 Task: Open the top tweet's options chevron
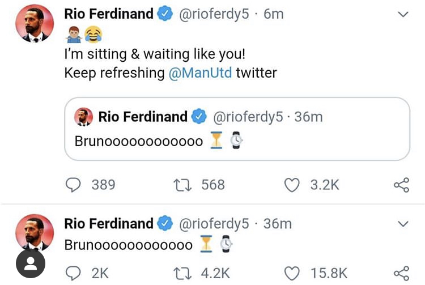pos(403,15)
